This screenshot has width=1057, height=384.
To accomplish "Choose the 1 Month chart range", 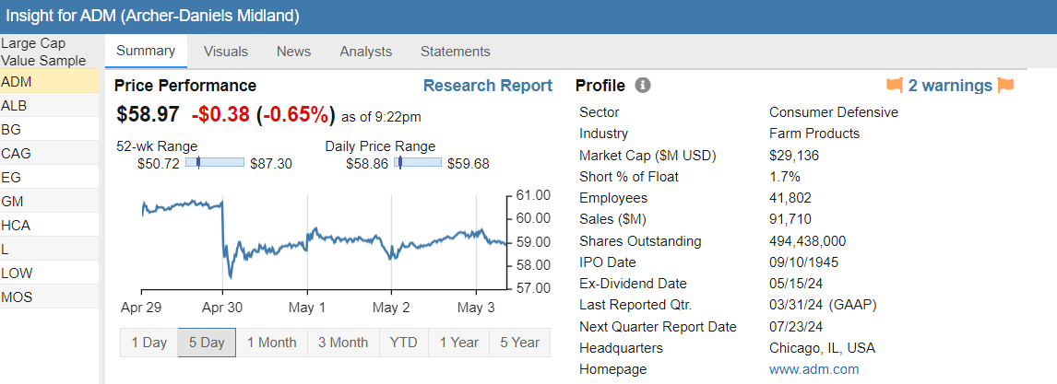I will click(271, 343).
